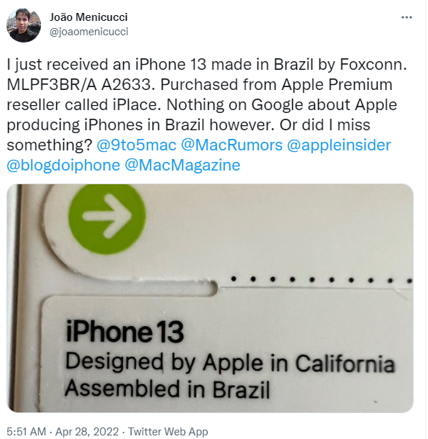Open the attached iPhone 13 box photo
Screen dimensions: 428x439
tap(210, 298)
